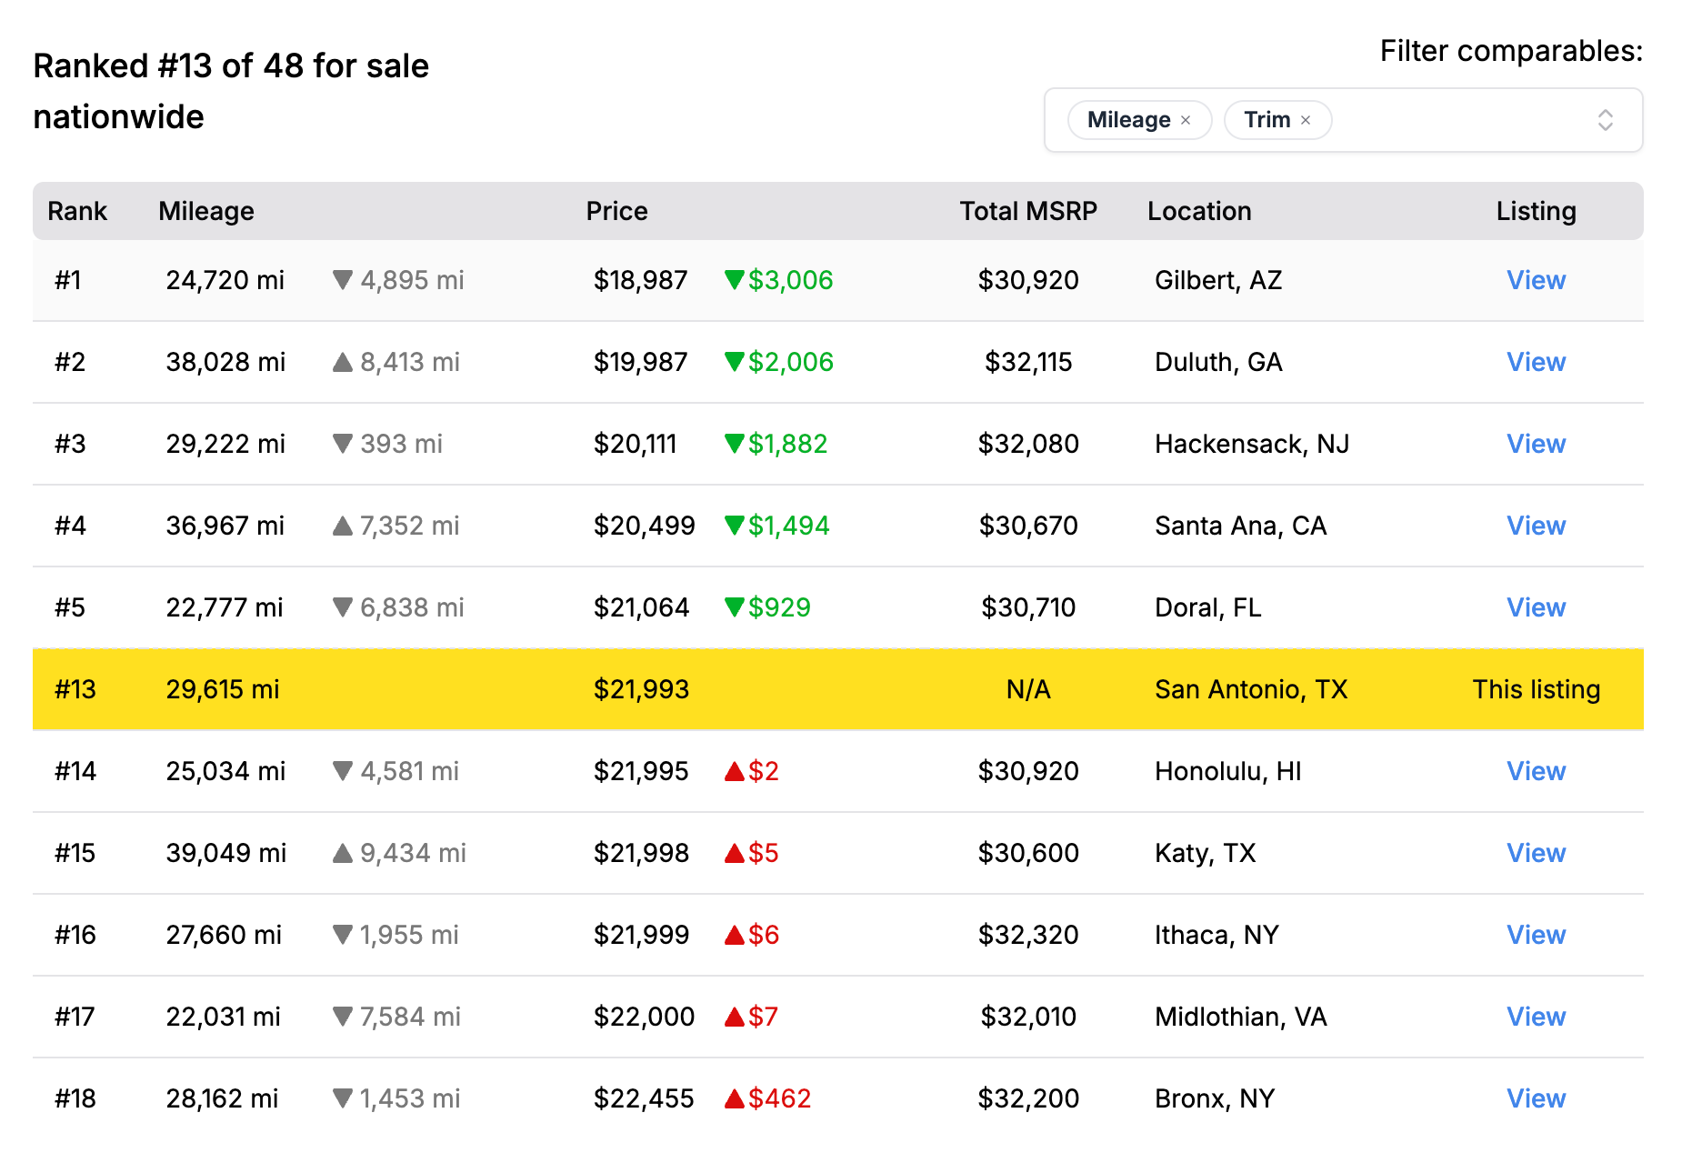Viewport: 1682px width, 1153px height.
Task: View the Bronx, NY listing
Action: click(1536, 1098)
